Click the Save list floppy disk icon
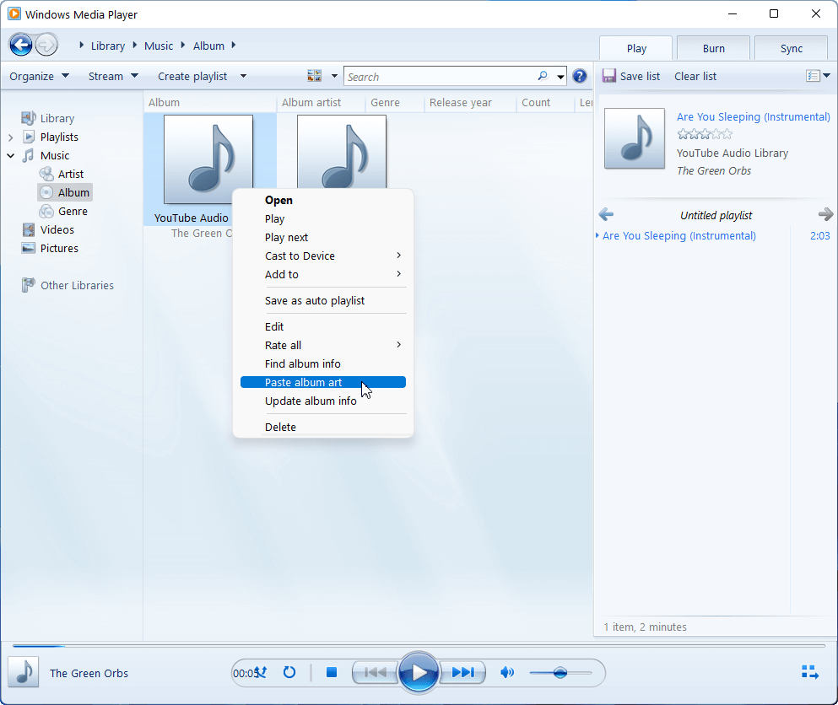Image resolution: width=838 pixels, height=705 pixels. (608, 76)
